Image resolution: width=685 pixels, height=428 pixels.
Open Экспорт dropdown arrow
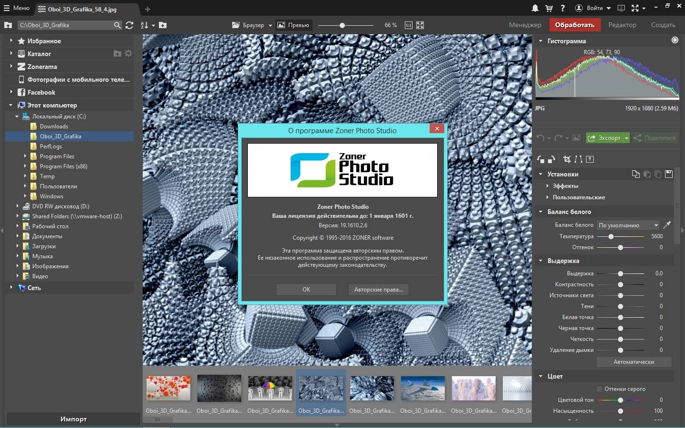tap(626, 138)
